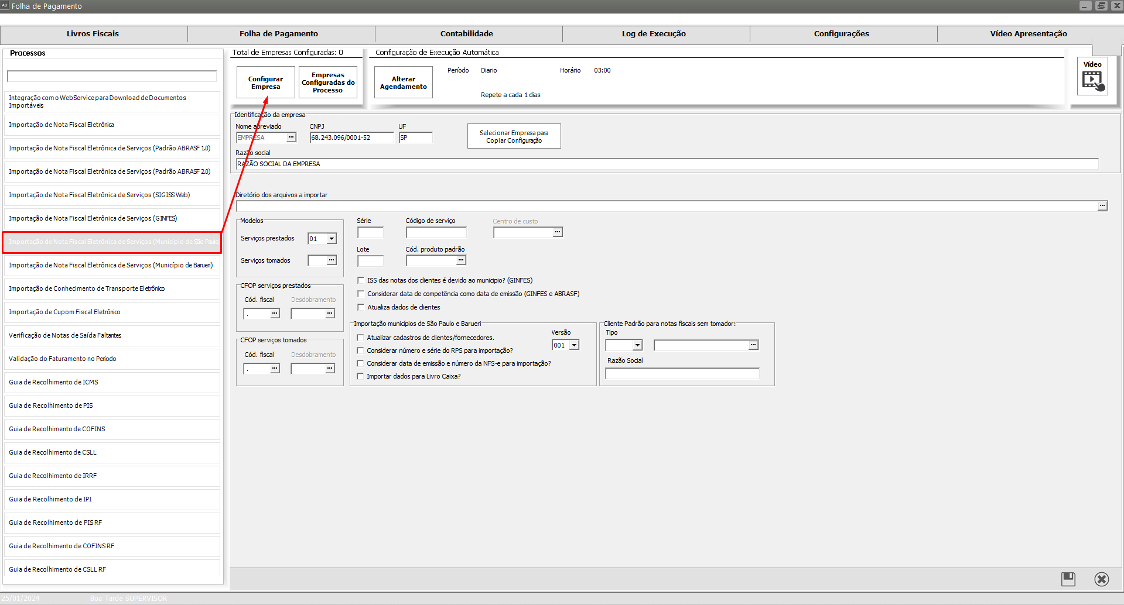
Task: Click the Razão social company field
Action: click(667, 164)
